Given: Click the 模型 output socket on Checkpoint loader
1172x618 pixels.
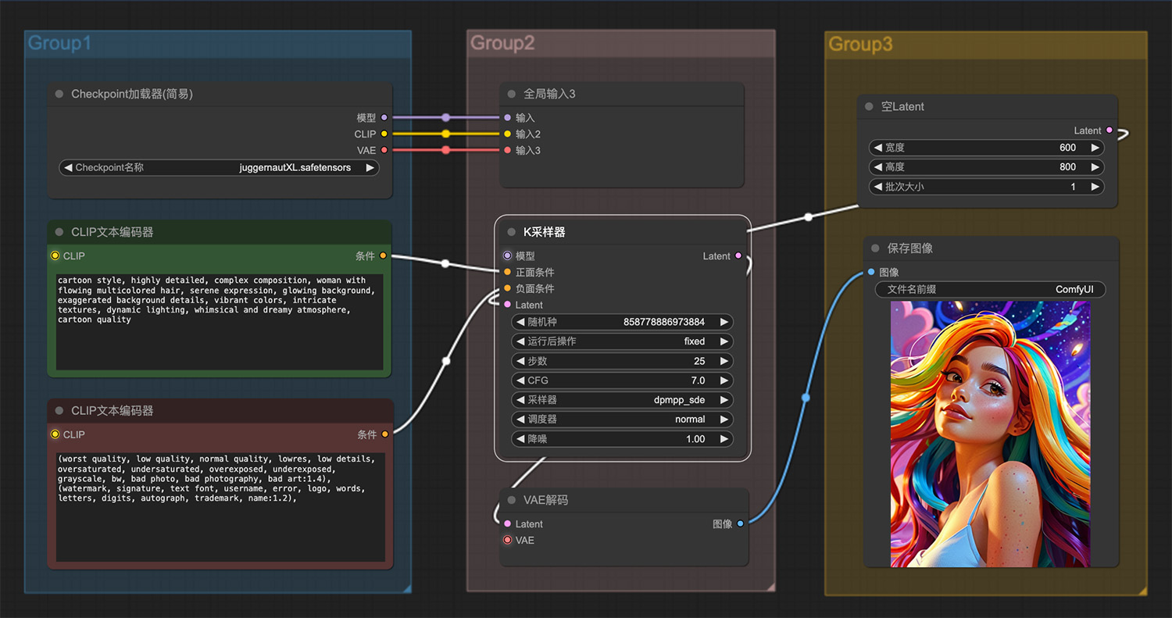Looking at the screenshot, I should click(x=384, y=118).
